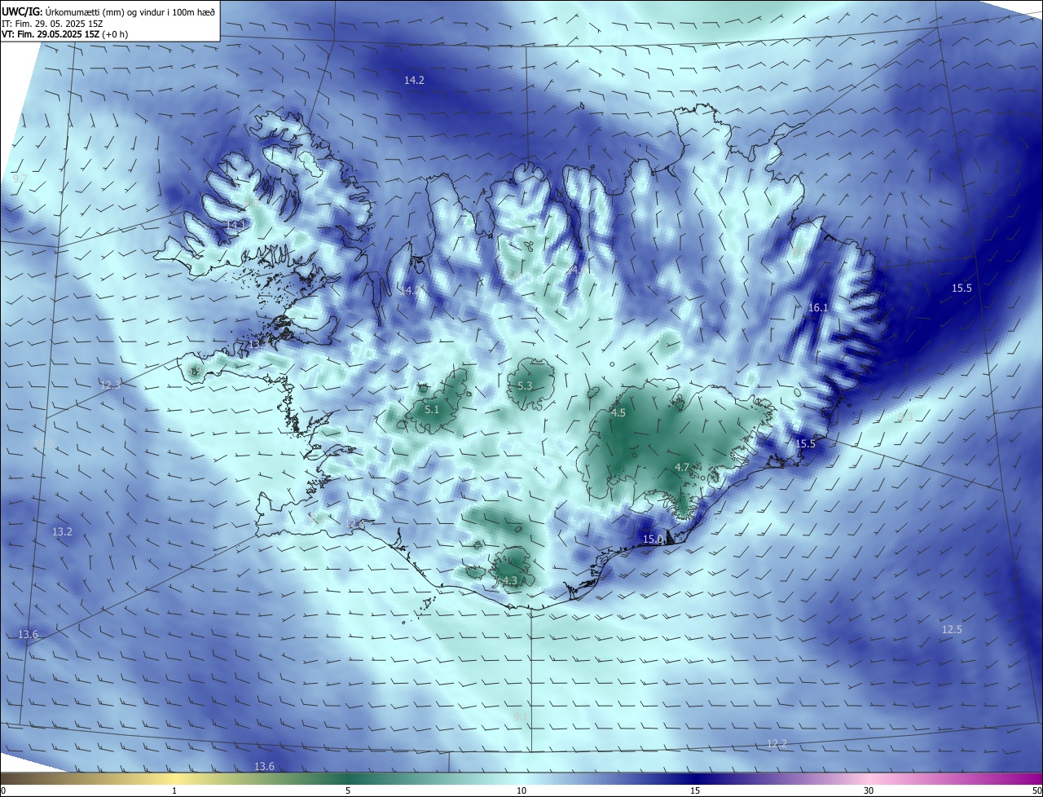Click the 1 tick label on the color scale
The height and width of the screenshot is (797, 1043).
(x=174, y=790)
